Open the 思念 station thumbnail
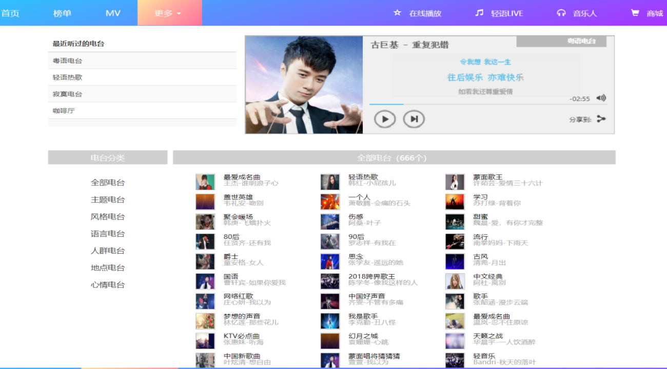The width and height of the screenshot is (667, 369). [330, 261]
